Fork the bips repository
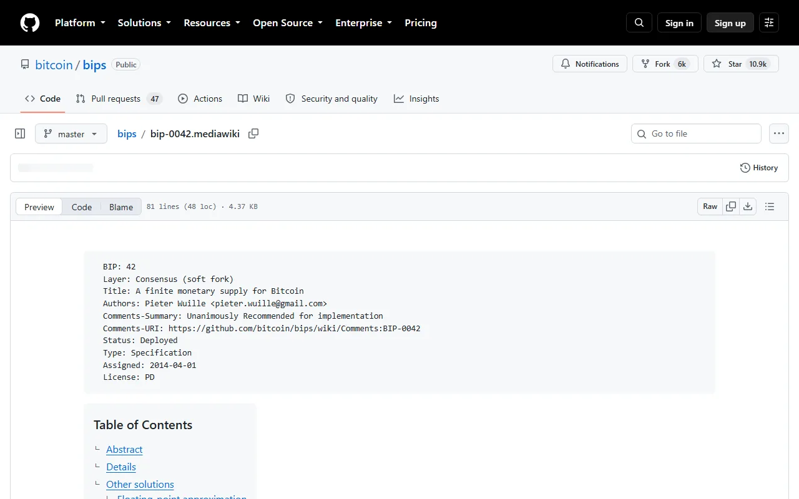Viewport: 799px width, 499px height. point(665,64)
